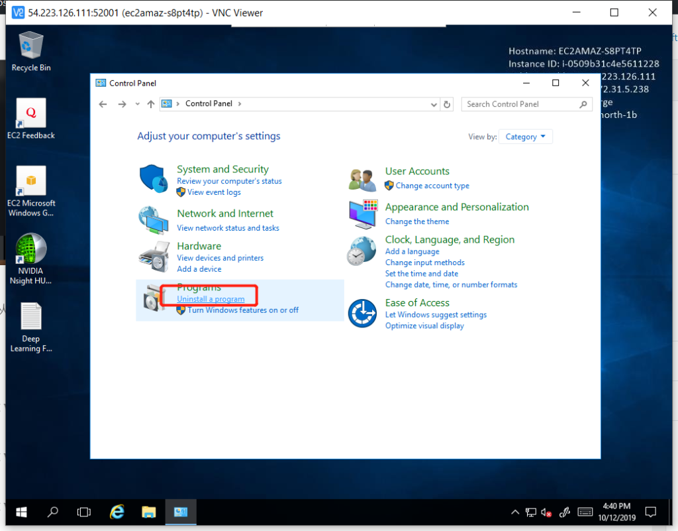The width and height of the screenshot is (678, 531).
Task: Open the Windows Start menu
Action: point(21,512)
